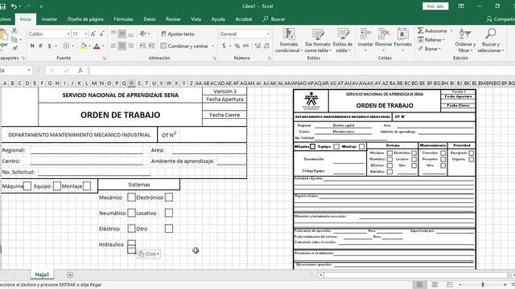Toggle Underline formatting (S)
This screenshot has height=289, width=515.
(50, 46)
